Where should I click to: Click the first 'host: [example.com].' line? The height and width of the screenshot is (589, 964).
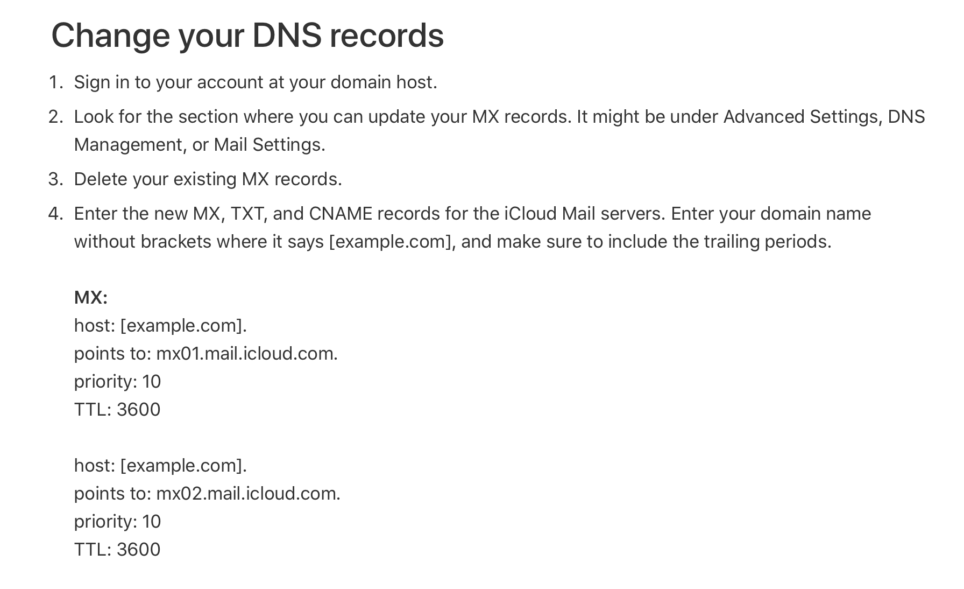tap(160, 326)
